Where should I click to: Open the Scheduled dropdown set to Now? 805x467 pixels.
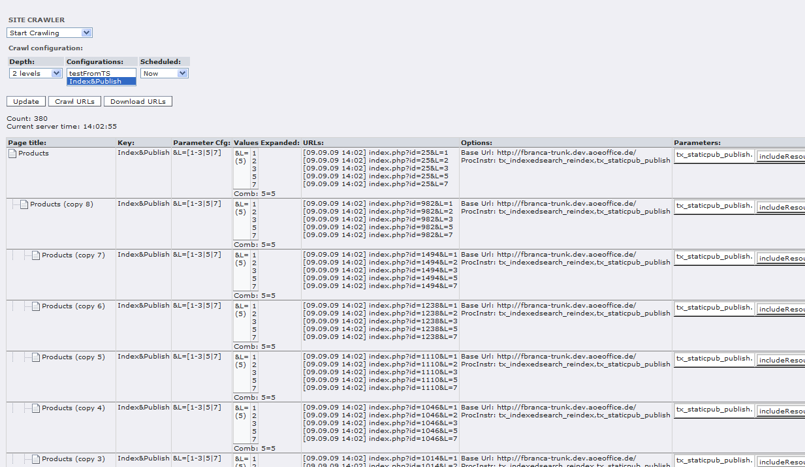click(x=165, y=74)
